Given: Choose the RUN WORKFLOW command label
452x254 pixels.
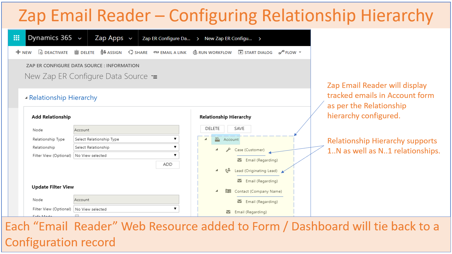Looking at the screenshot, I should pos(215,53).
